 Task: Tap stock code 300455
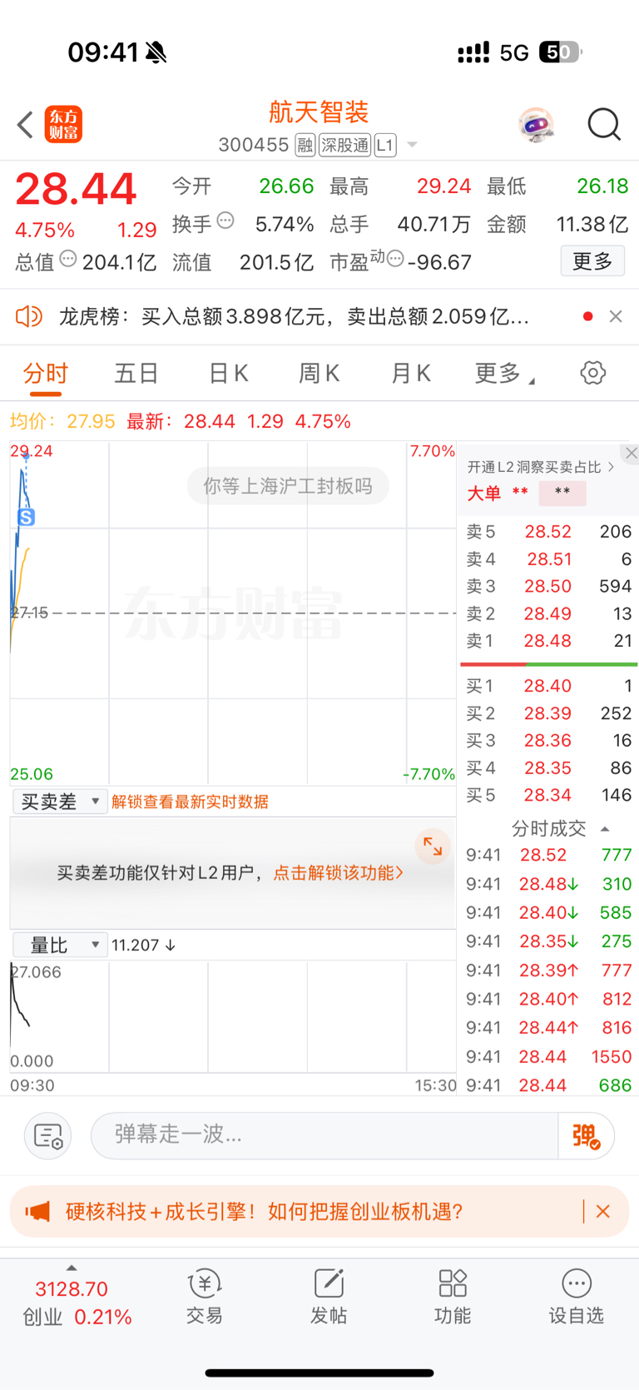(x=253, y=146)
